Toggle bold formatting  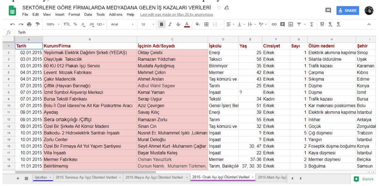[x=162, y=24]
